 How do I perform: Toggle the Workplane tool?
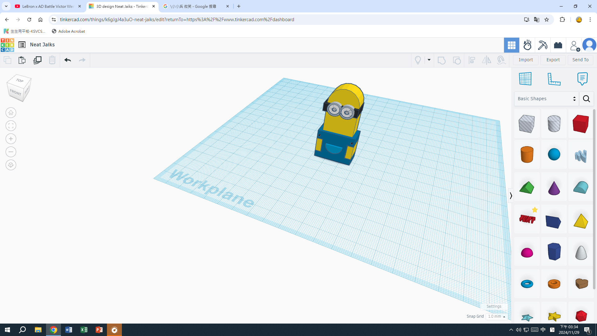click(525, 79)
